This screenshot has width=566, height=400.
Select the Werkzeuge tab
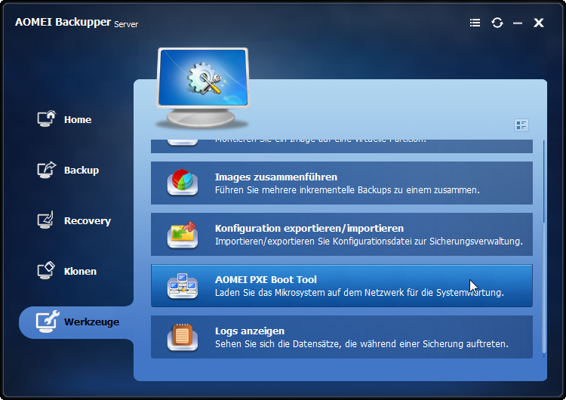76,322
